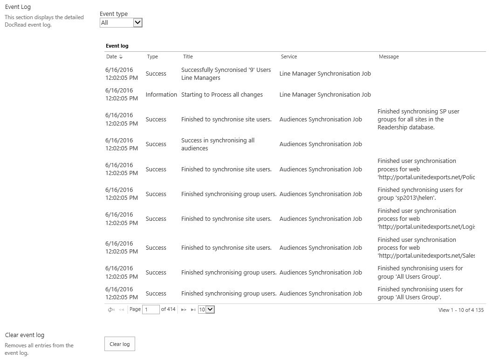Sort by the Title column header
This screenshot has width=494, height=359.
(x=188, y=57)
